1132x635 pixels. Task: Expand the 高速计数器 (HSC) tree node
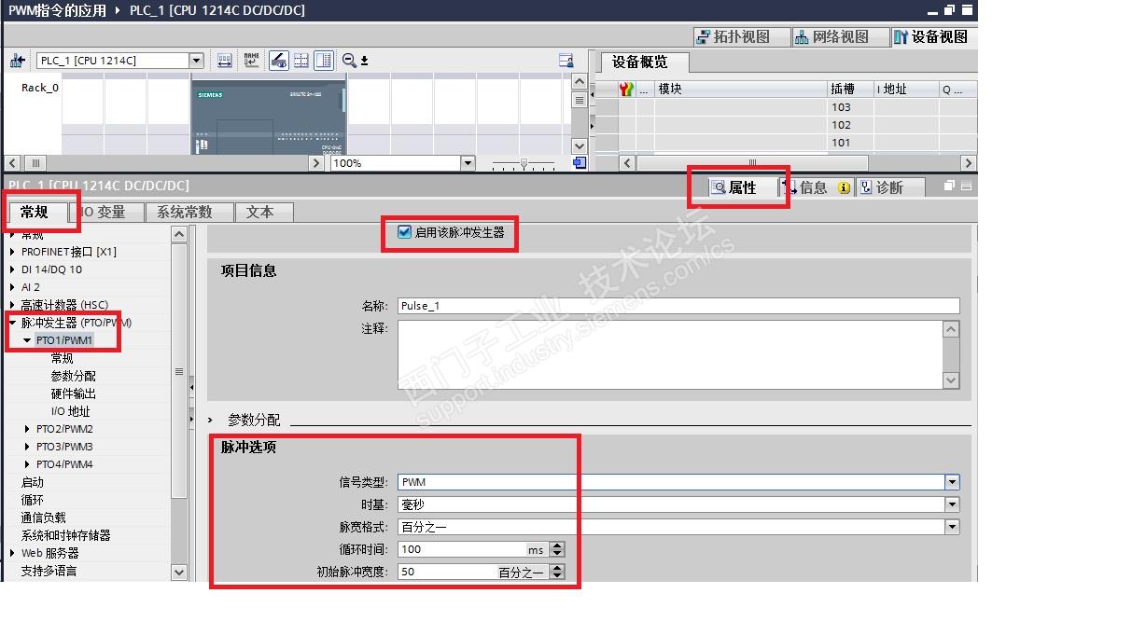tap(12, 305)
